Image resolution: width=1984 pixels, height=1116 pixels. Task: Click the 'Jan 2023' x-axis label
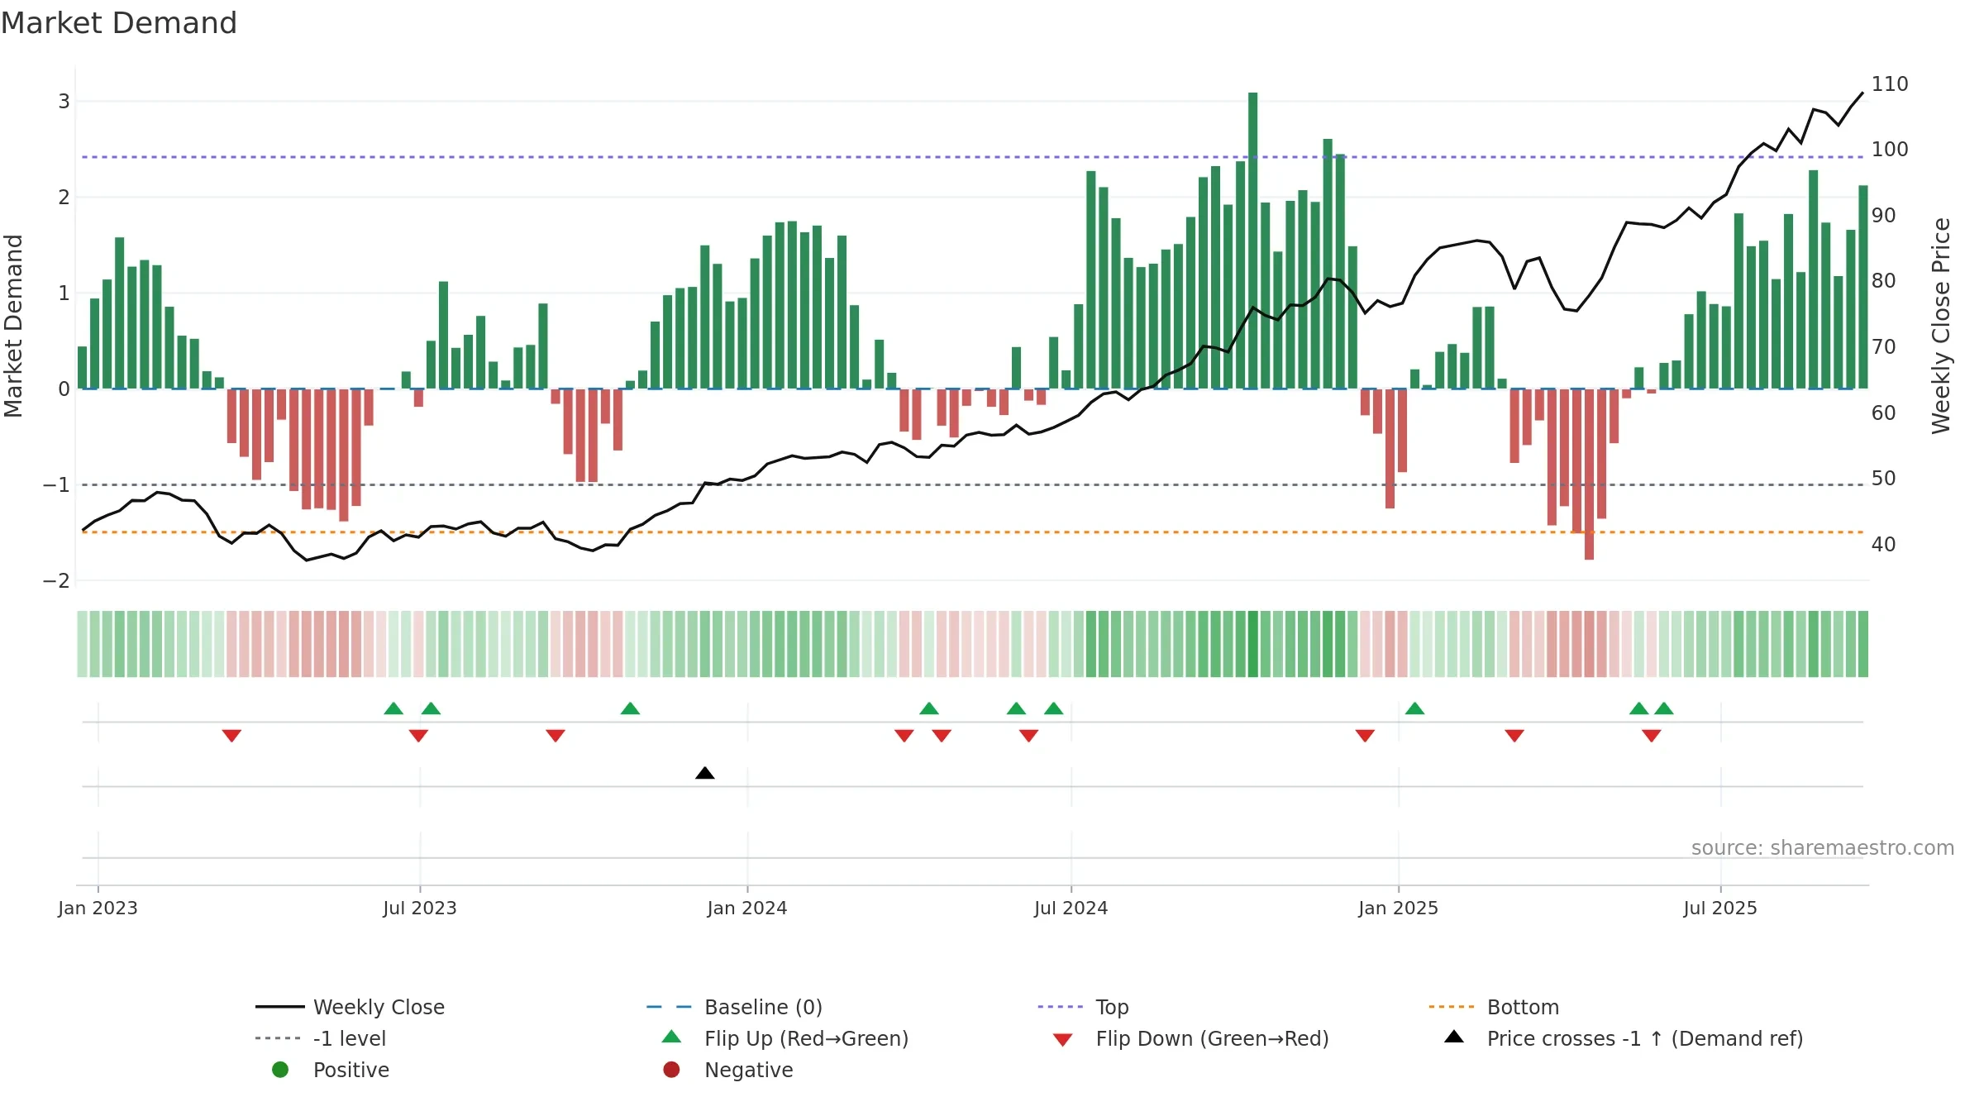pos(98,908)
